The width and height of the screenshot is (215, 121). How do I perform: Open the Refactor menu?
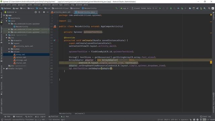point(46,5)
